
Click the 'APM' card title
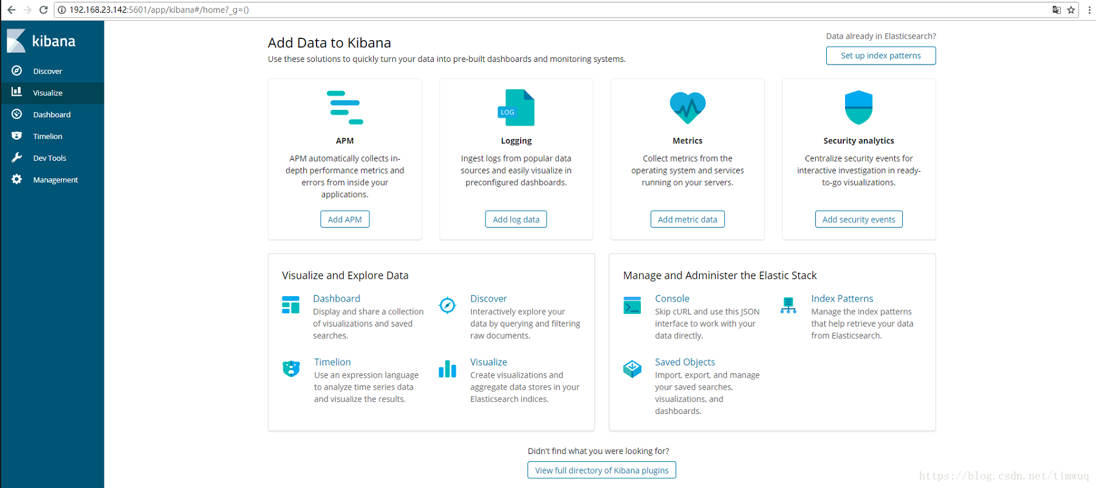(x=344, y=141)
